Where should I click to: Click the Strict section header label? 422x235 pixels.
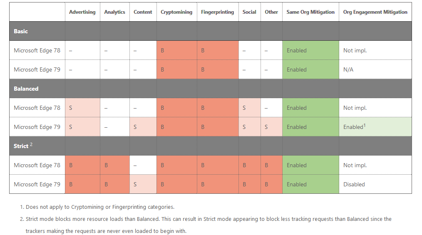point(21,146)
